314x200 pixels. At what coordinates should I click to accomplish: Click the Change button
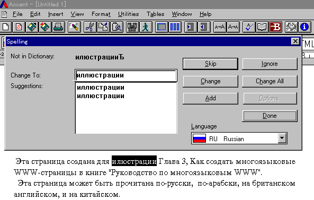click(x=210, y=81)
